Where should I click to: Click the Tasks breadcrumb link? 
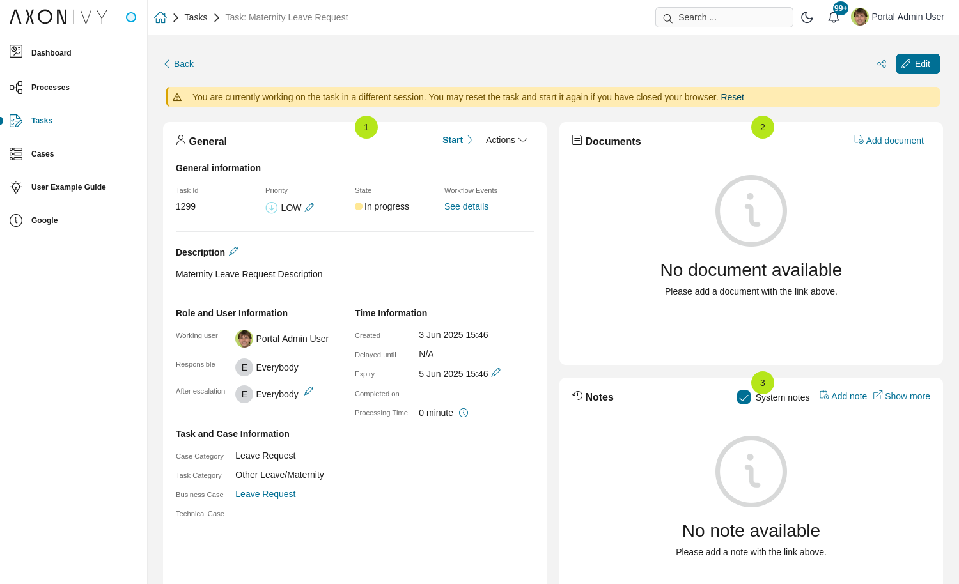click(196, 17)
